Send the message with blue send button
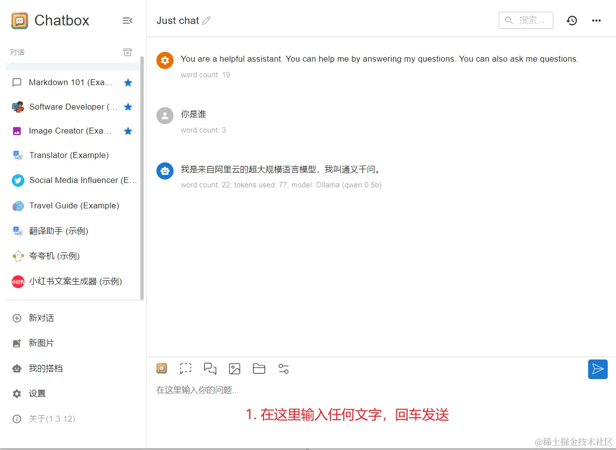616x450 pixels. click(x=598, y=369)
